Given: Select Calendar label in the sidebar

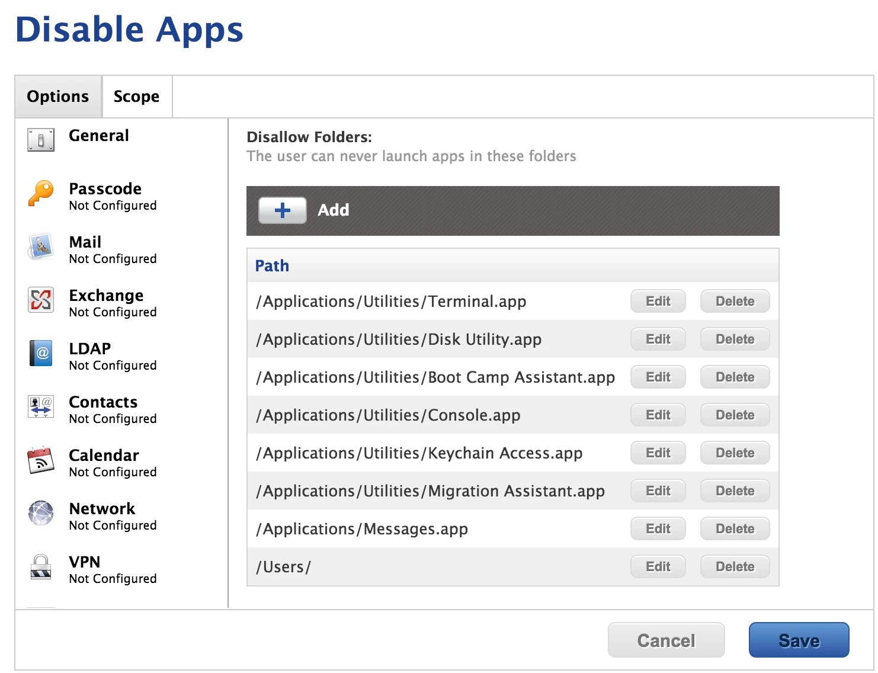Looking at the screenshot, I should click(x=104, y=456).
